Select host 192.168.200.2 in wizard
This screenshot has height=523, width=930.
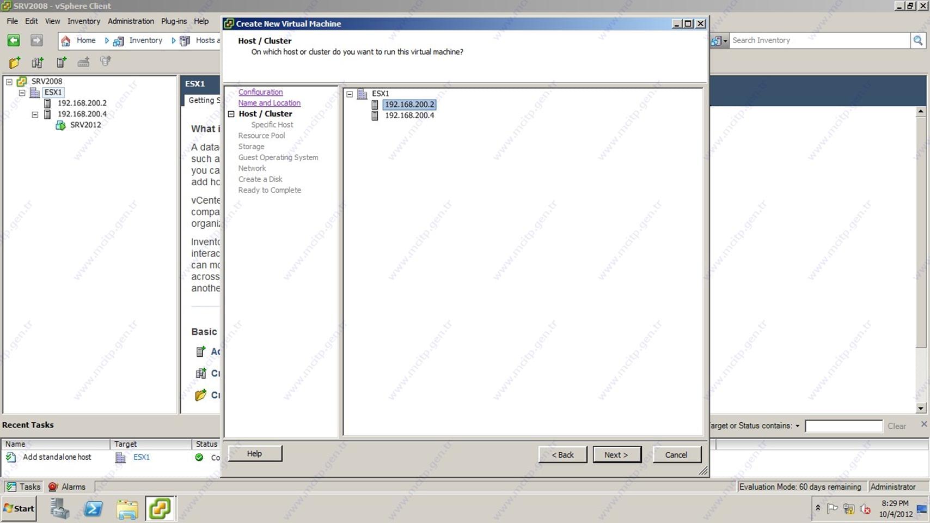click(x=409, y=105)
